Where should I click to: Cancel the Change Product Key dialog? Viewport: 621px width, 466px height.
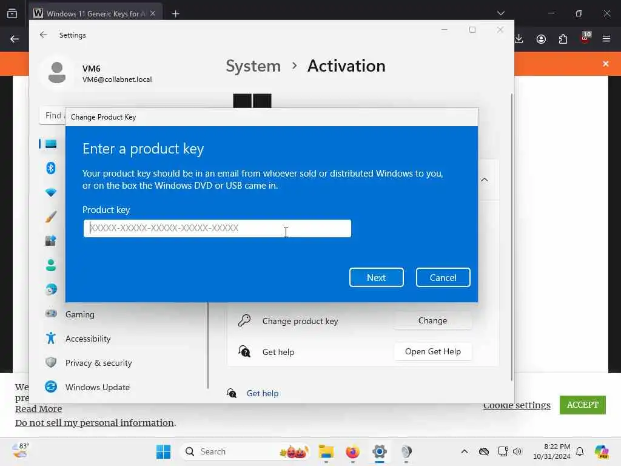(443, 277)
